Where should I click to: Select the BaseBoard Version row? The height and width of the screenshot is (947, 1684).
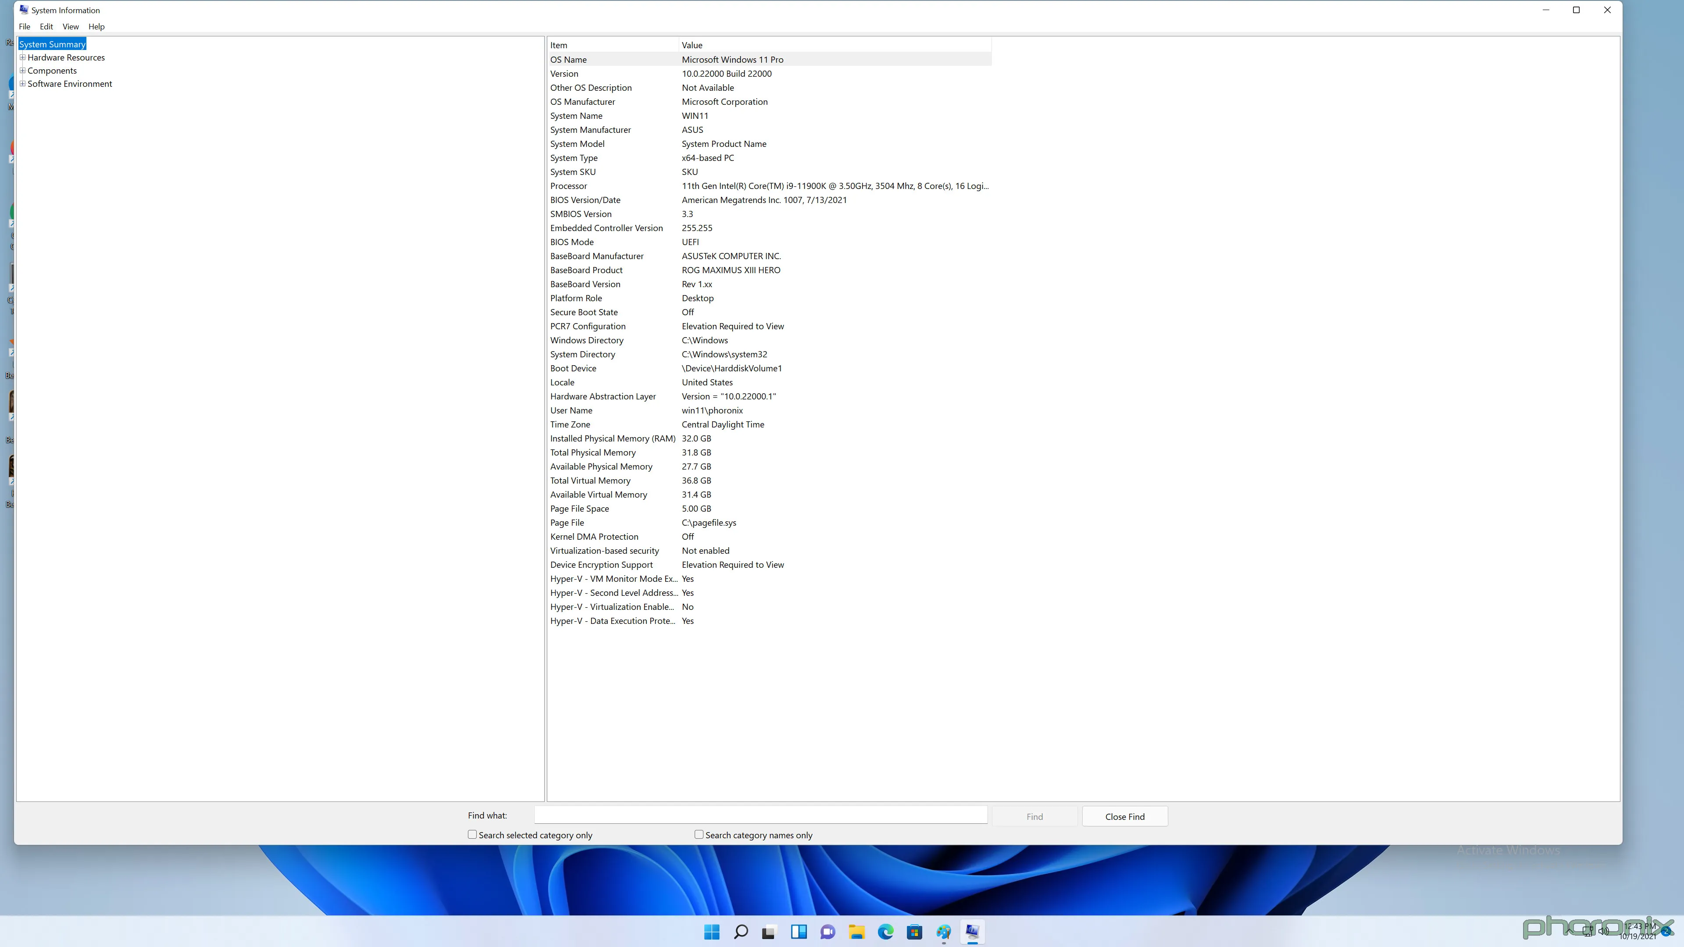[770, 284]
